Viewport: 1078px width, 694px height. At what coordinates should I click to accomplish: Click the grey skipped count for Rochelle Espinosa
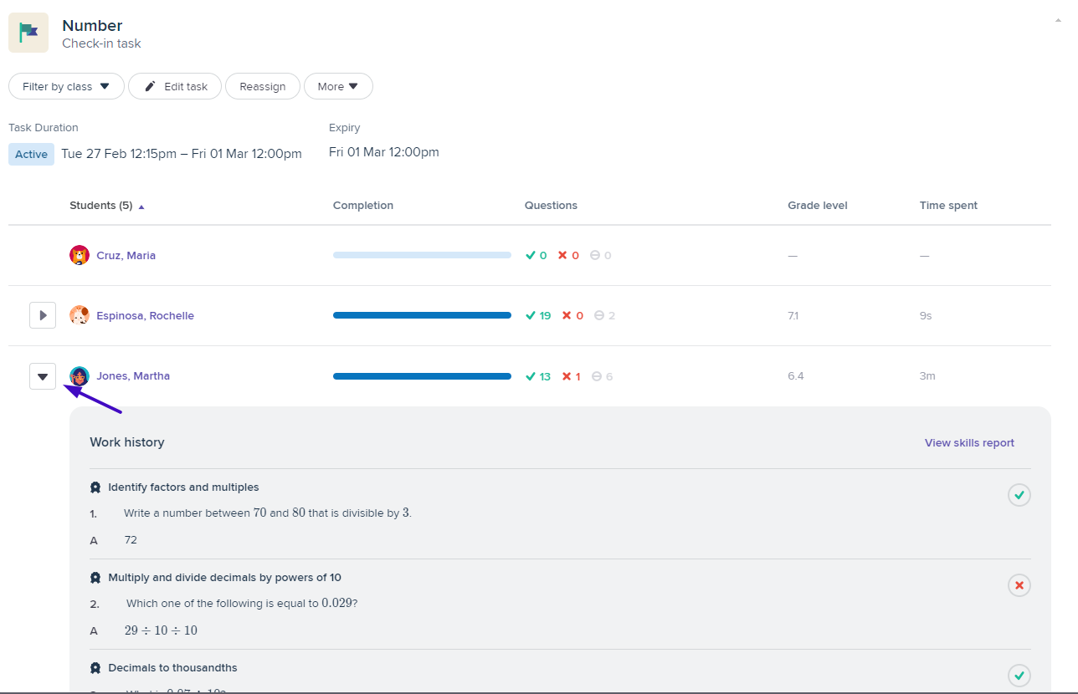604,315
